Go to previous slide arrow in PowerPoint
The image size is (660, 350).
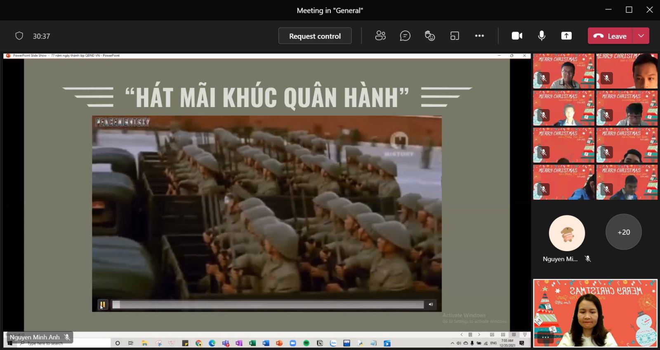point(462,335)
